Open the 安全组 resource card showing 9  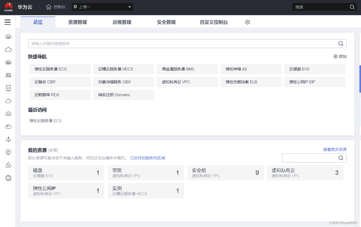[225, 172]
